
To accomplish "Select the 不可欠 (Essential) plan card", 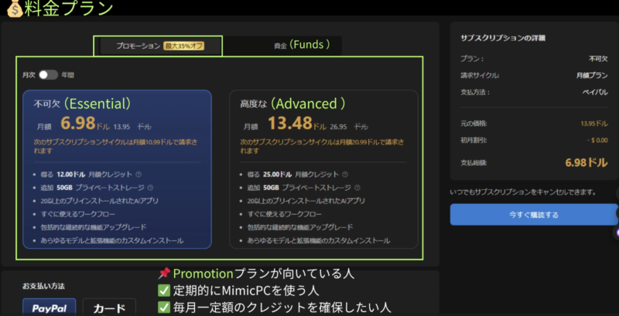I will click(x=118, y=169).
